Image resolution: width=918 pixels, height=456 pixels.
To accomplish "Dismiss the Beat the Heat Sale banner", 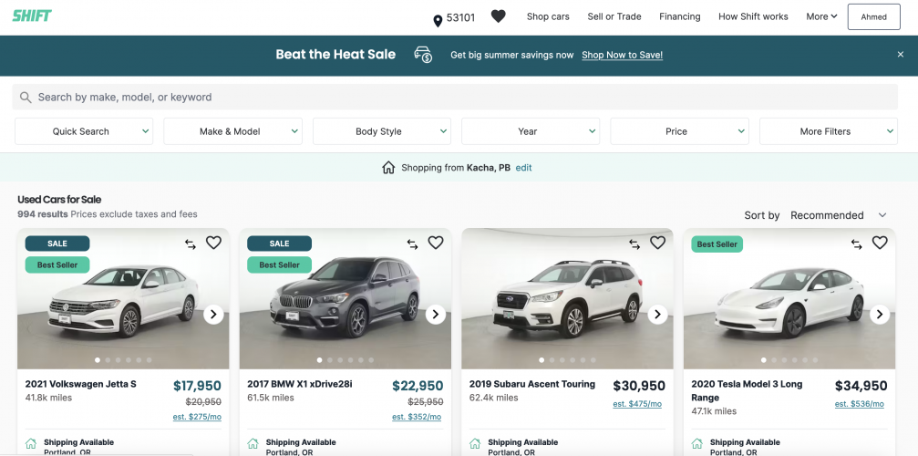I will coord(901,55).
